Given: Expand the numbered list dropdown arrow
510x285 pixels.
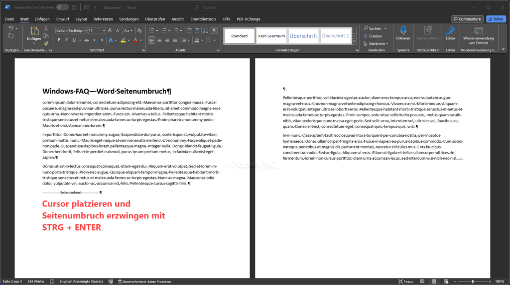Looking at the screenshot, I should [x=169, y=31].
